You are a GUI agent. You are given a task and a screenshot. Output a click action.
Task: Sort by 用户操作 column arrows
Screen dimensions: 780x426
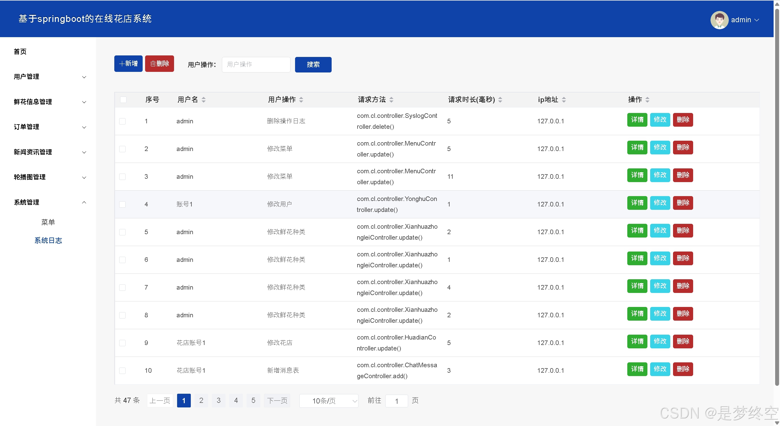(301, 100)
